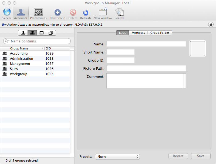
Task: Switch to the Basic tab
Action: 123,33
